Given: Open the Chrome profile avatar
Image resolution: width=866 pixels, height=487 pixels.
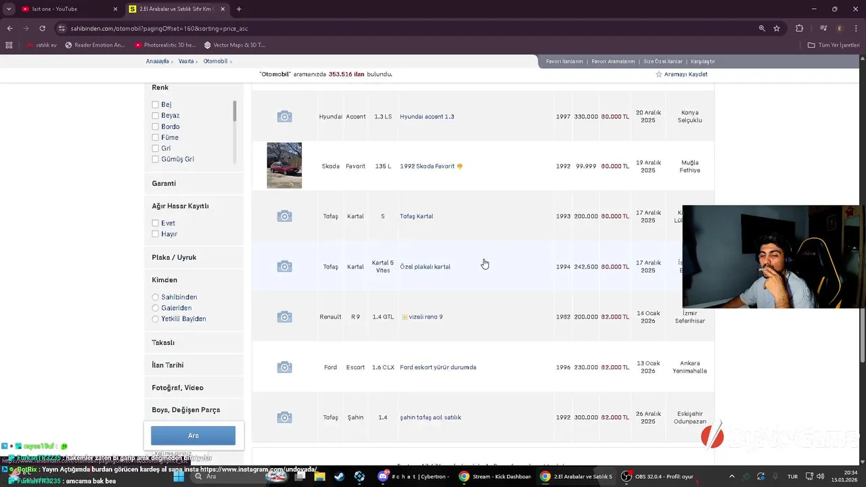Looking at the screenshot, I should 840,28.
